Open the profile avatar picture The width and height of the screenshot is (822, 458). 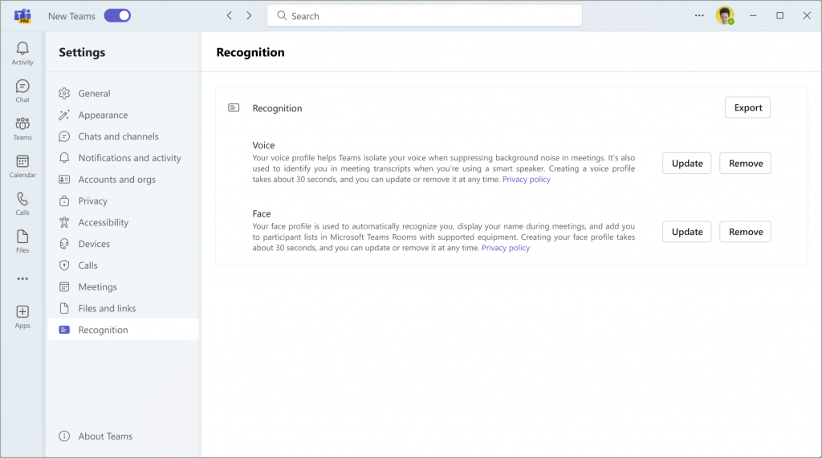pos(725,16)
